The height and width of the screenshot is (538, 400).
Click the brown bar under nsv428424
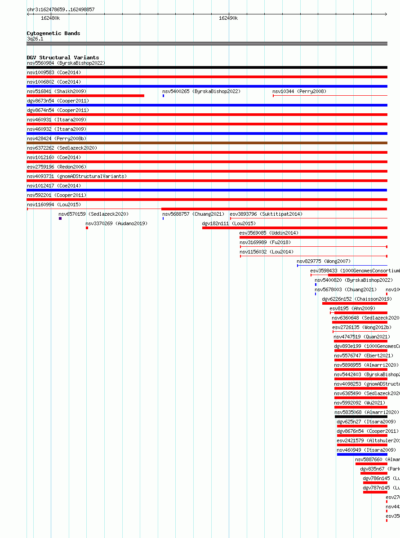point(207,143)
